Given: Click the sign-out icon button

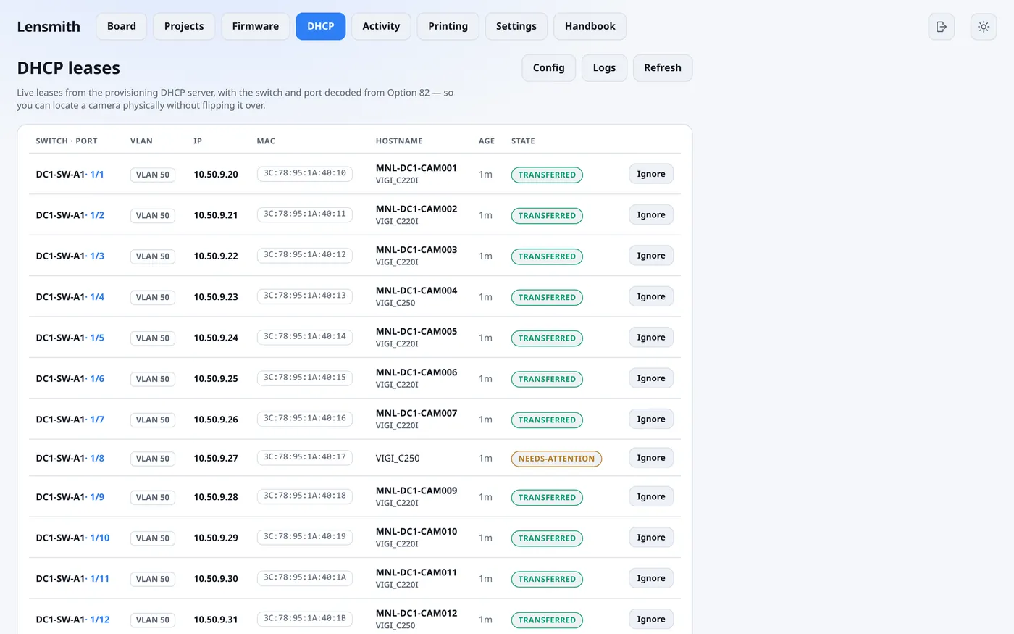Looking at the screenshot, I should coord(941,27).
